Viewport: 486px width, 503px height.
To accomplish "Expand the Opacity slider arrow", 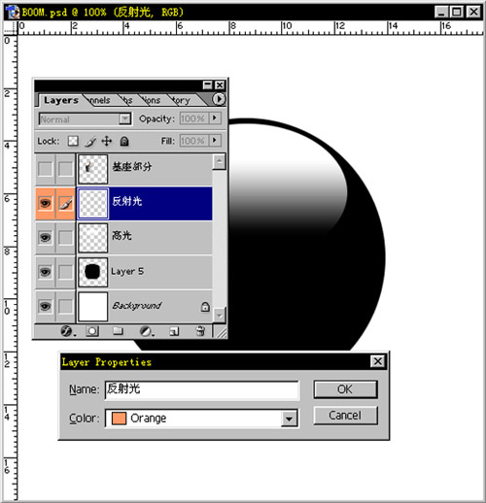I will pos(215,118).
